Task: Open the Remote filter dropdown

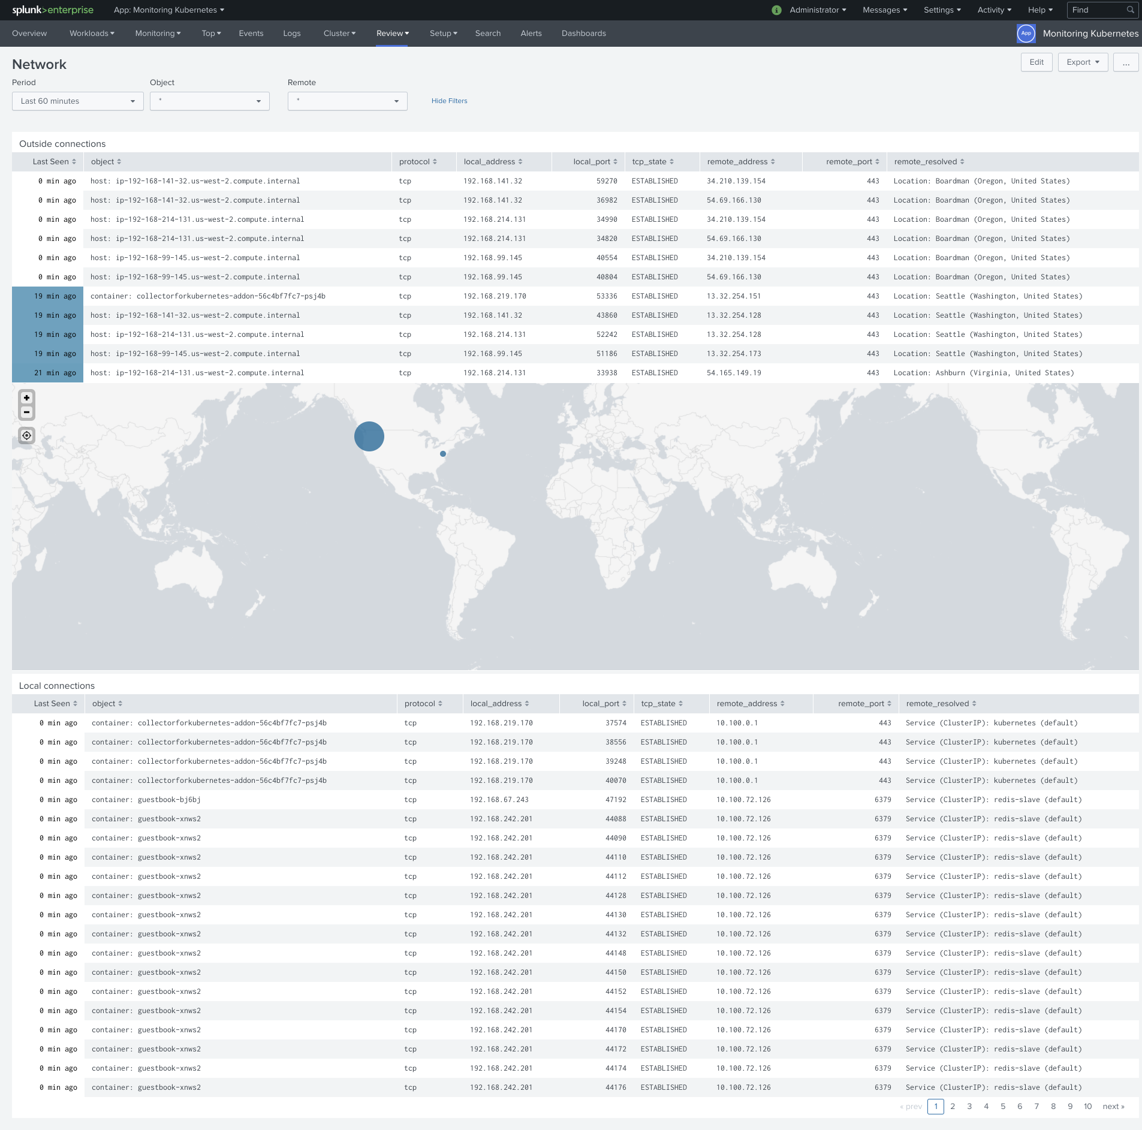Action: tap(348, 101)
